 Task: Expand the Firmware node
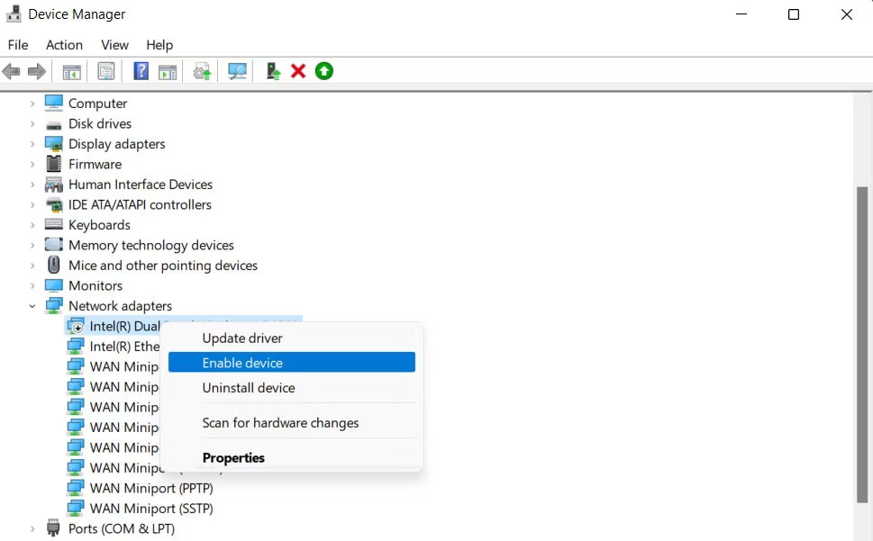coord(32,164)
